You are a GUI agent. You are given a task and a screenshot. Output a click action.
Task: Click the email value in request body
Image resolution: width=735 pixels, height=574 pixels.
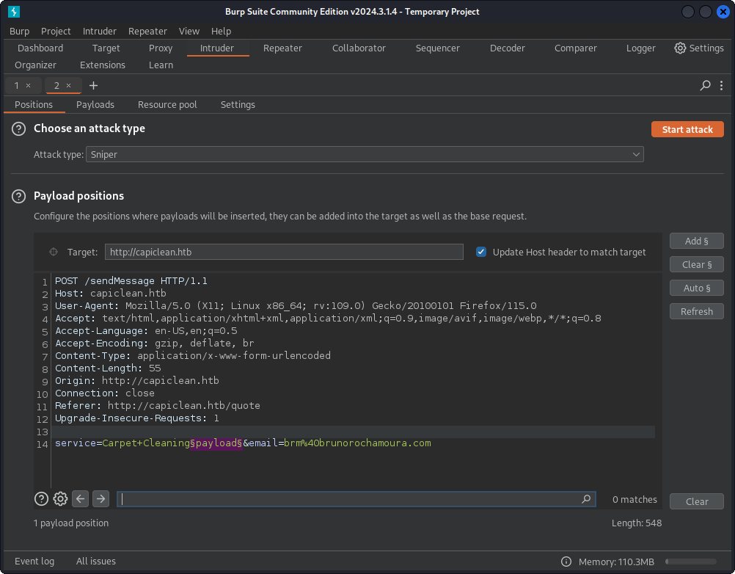coord(358,443)
